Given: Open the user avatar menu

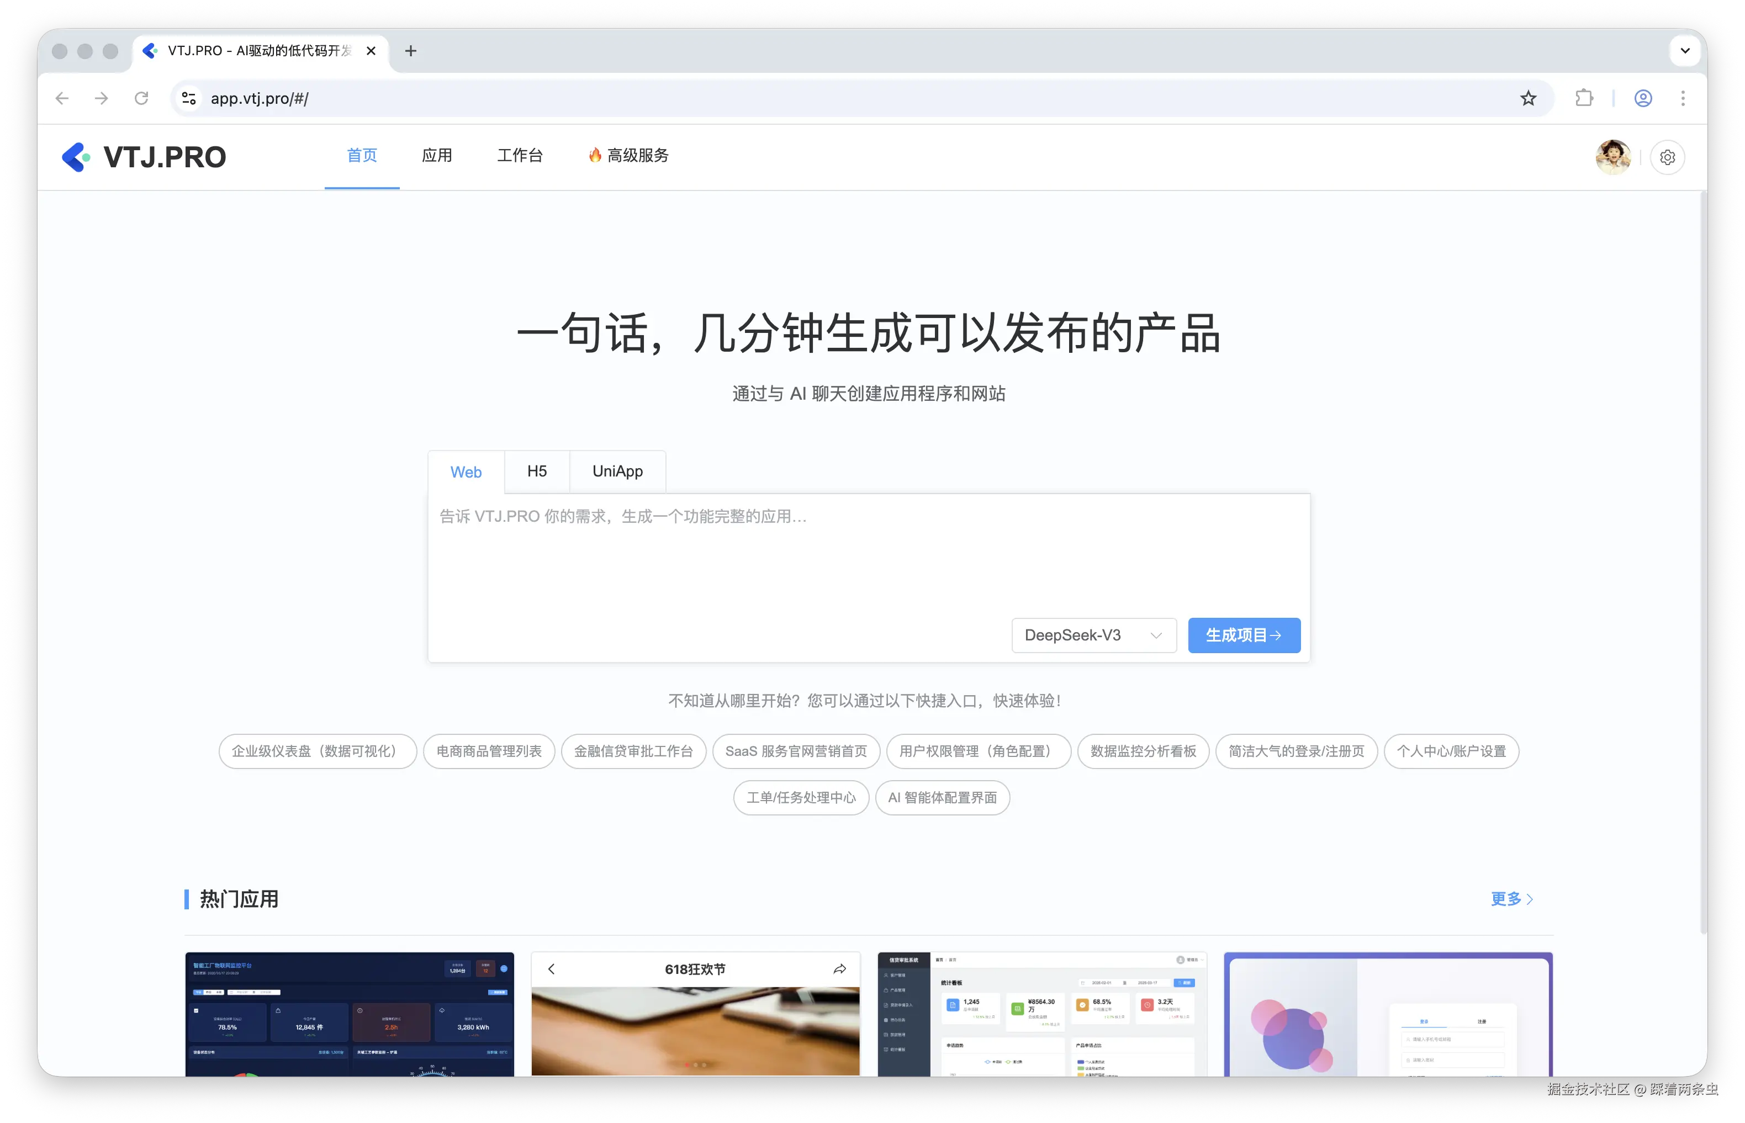Looking at the screenshot, I should [1612, 157].
